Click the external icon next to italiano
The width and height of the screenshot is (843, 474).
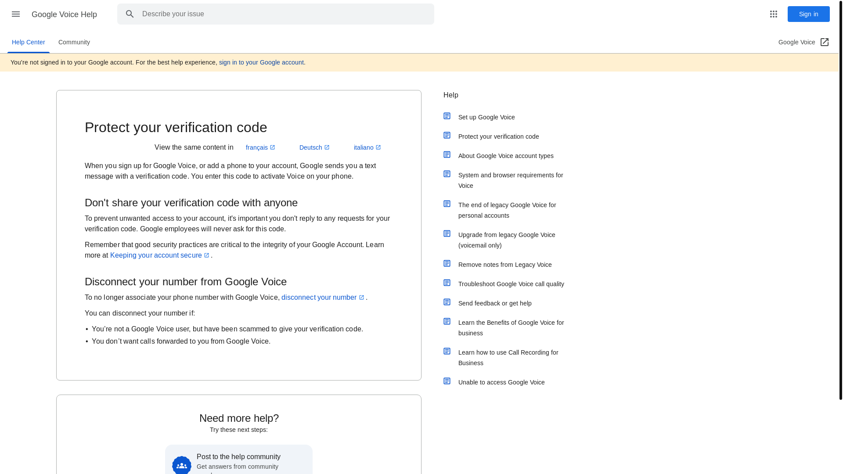coord(378,147)
